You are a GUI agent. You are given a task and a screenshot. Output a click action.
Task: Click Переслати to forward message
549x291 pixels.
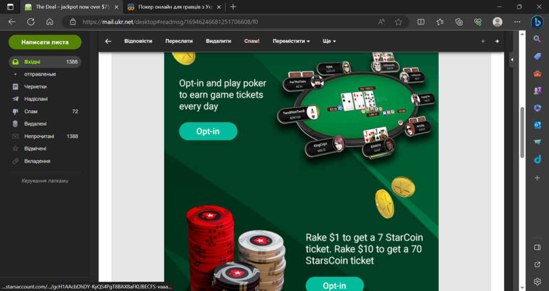(x=179, y=41)
